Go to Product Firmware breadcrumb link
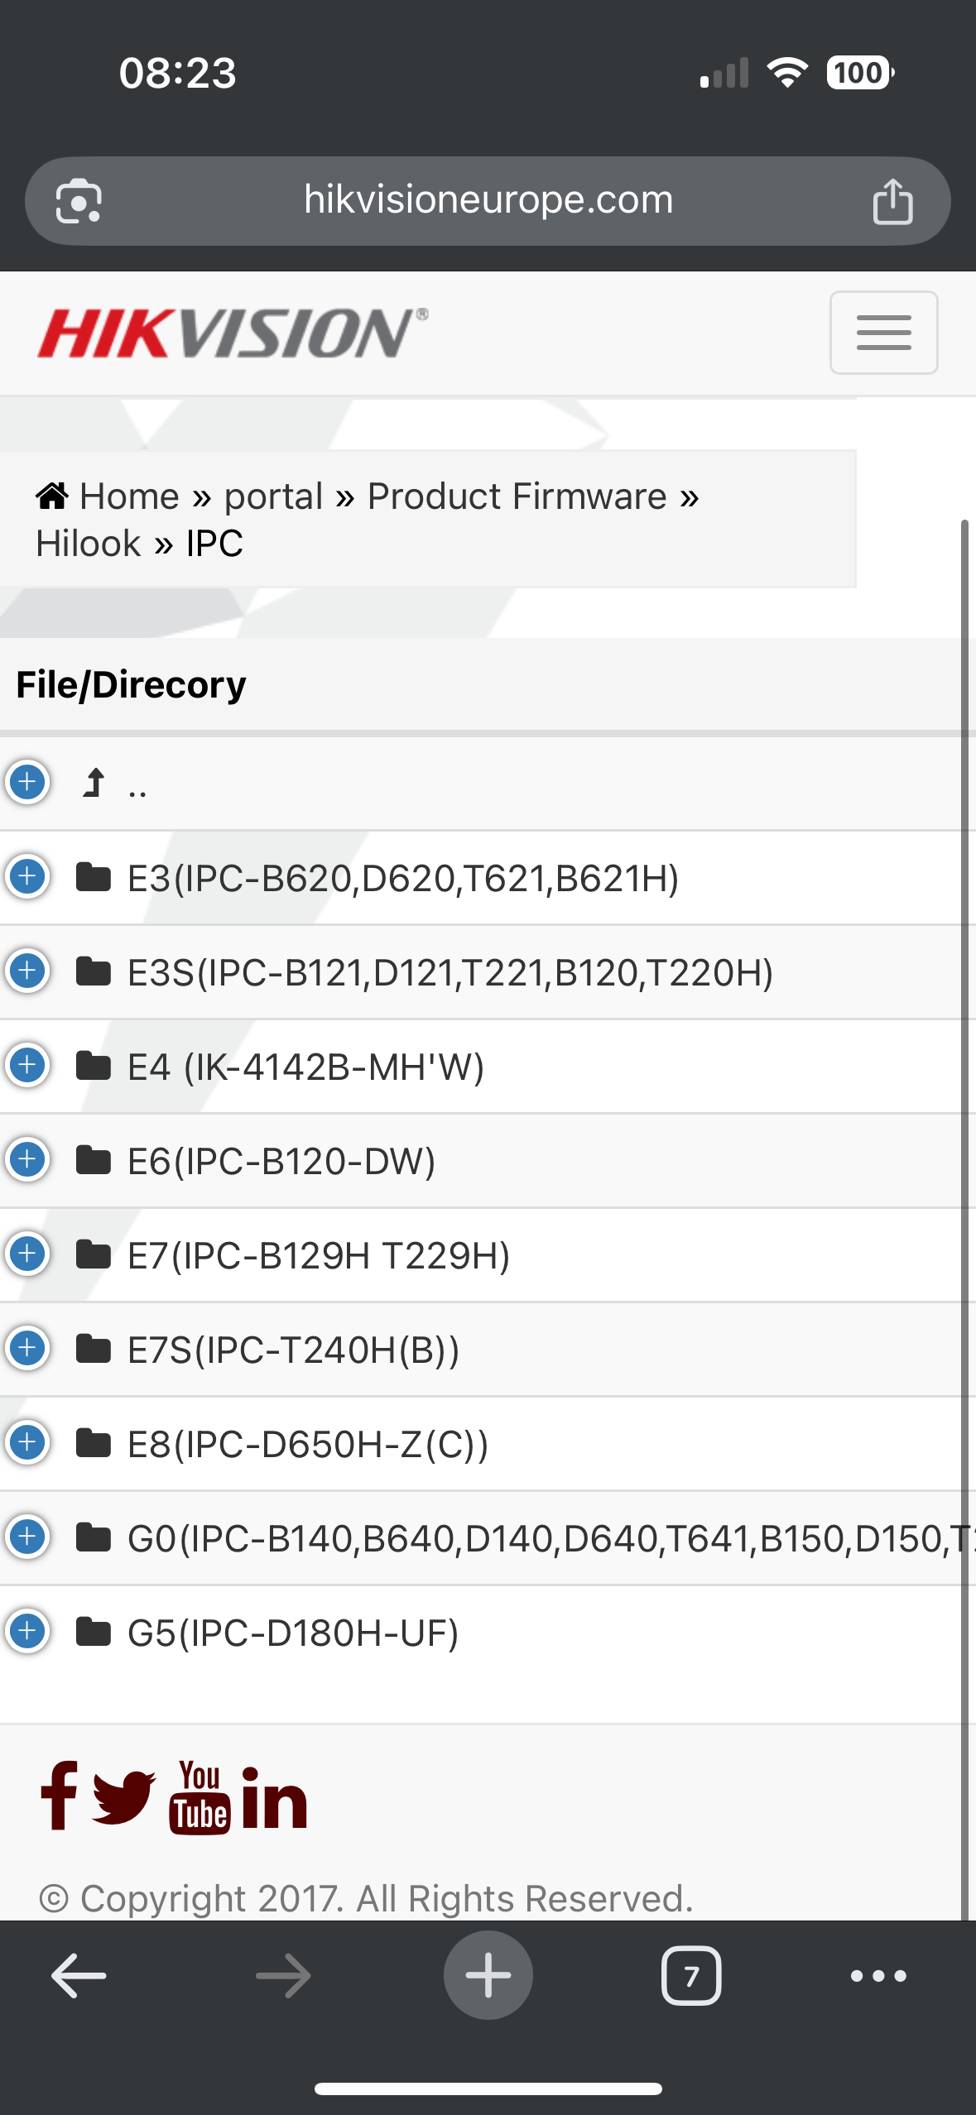Screen dimensions: 976x2115 point(517,496)
